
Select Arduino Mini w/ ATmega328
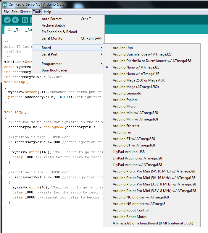151,113
